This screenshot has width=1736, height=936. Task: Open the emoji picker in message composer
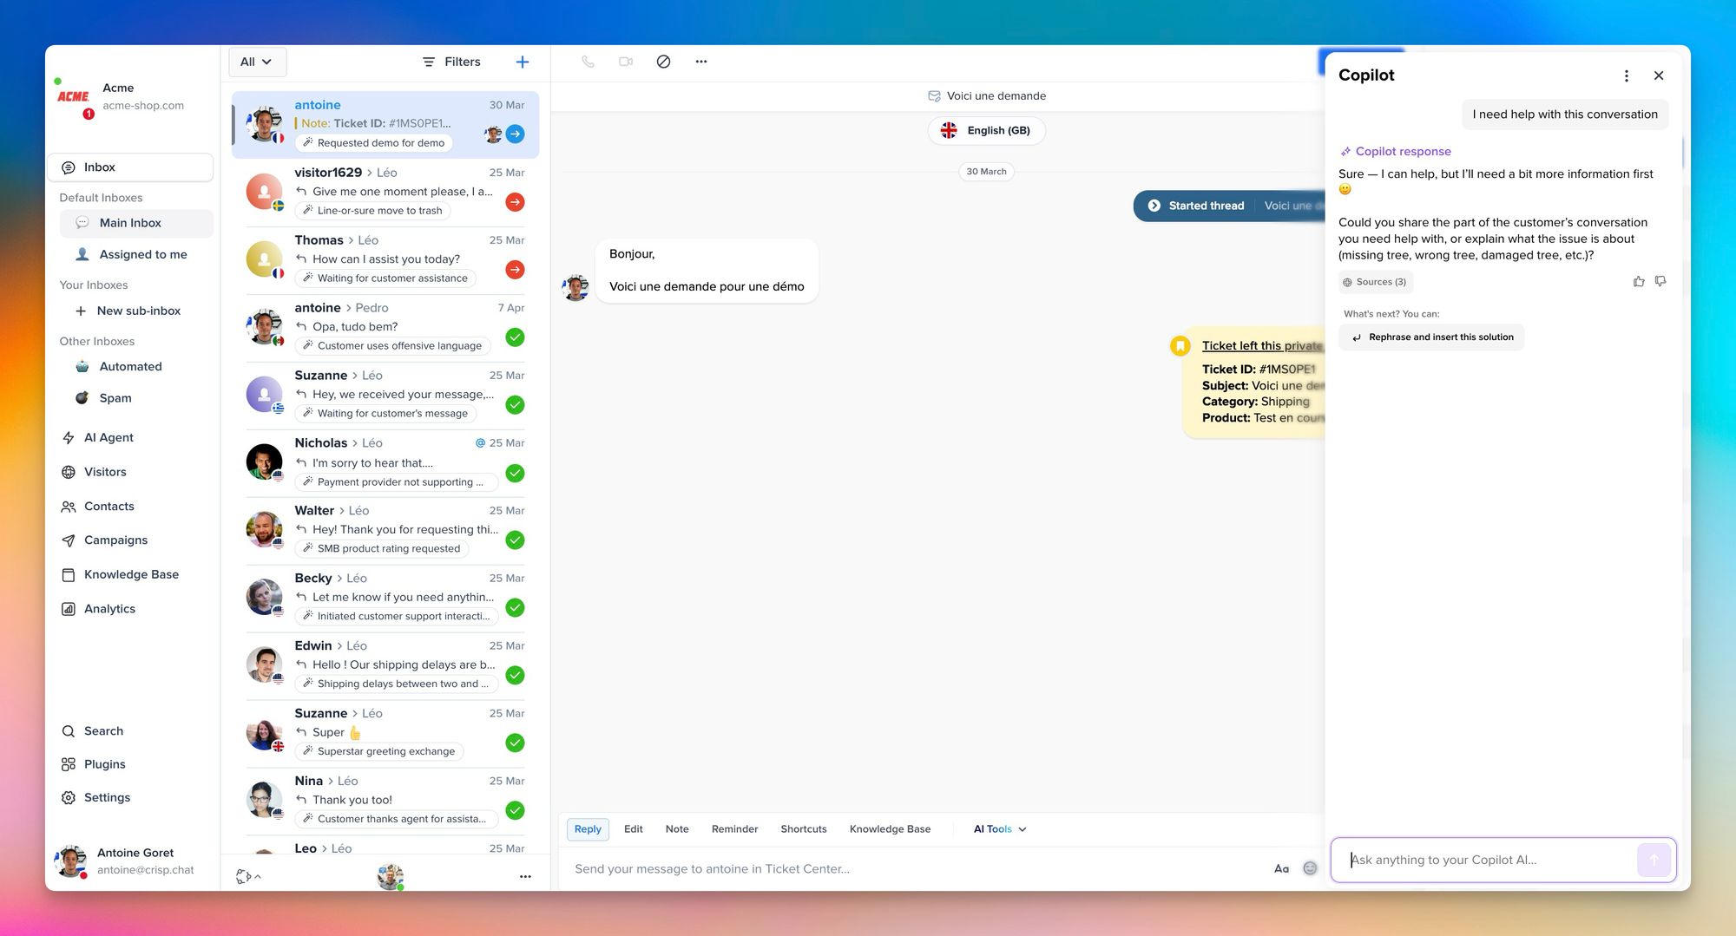1310,868
